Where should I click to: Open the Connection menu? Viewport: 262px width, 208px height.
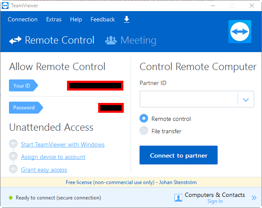[23, 19]
